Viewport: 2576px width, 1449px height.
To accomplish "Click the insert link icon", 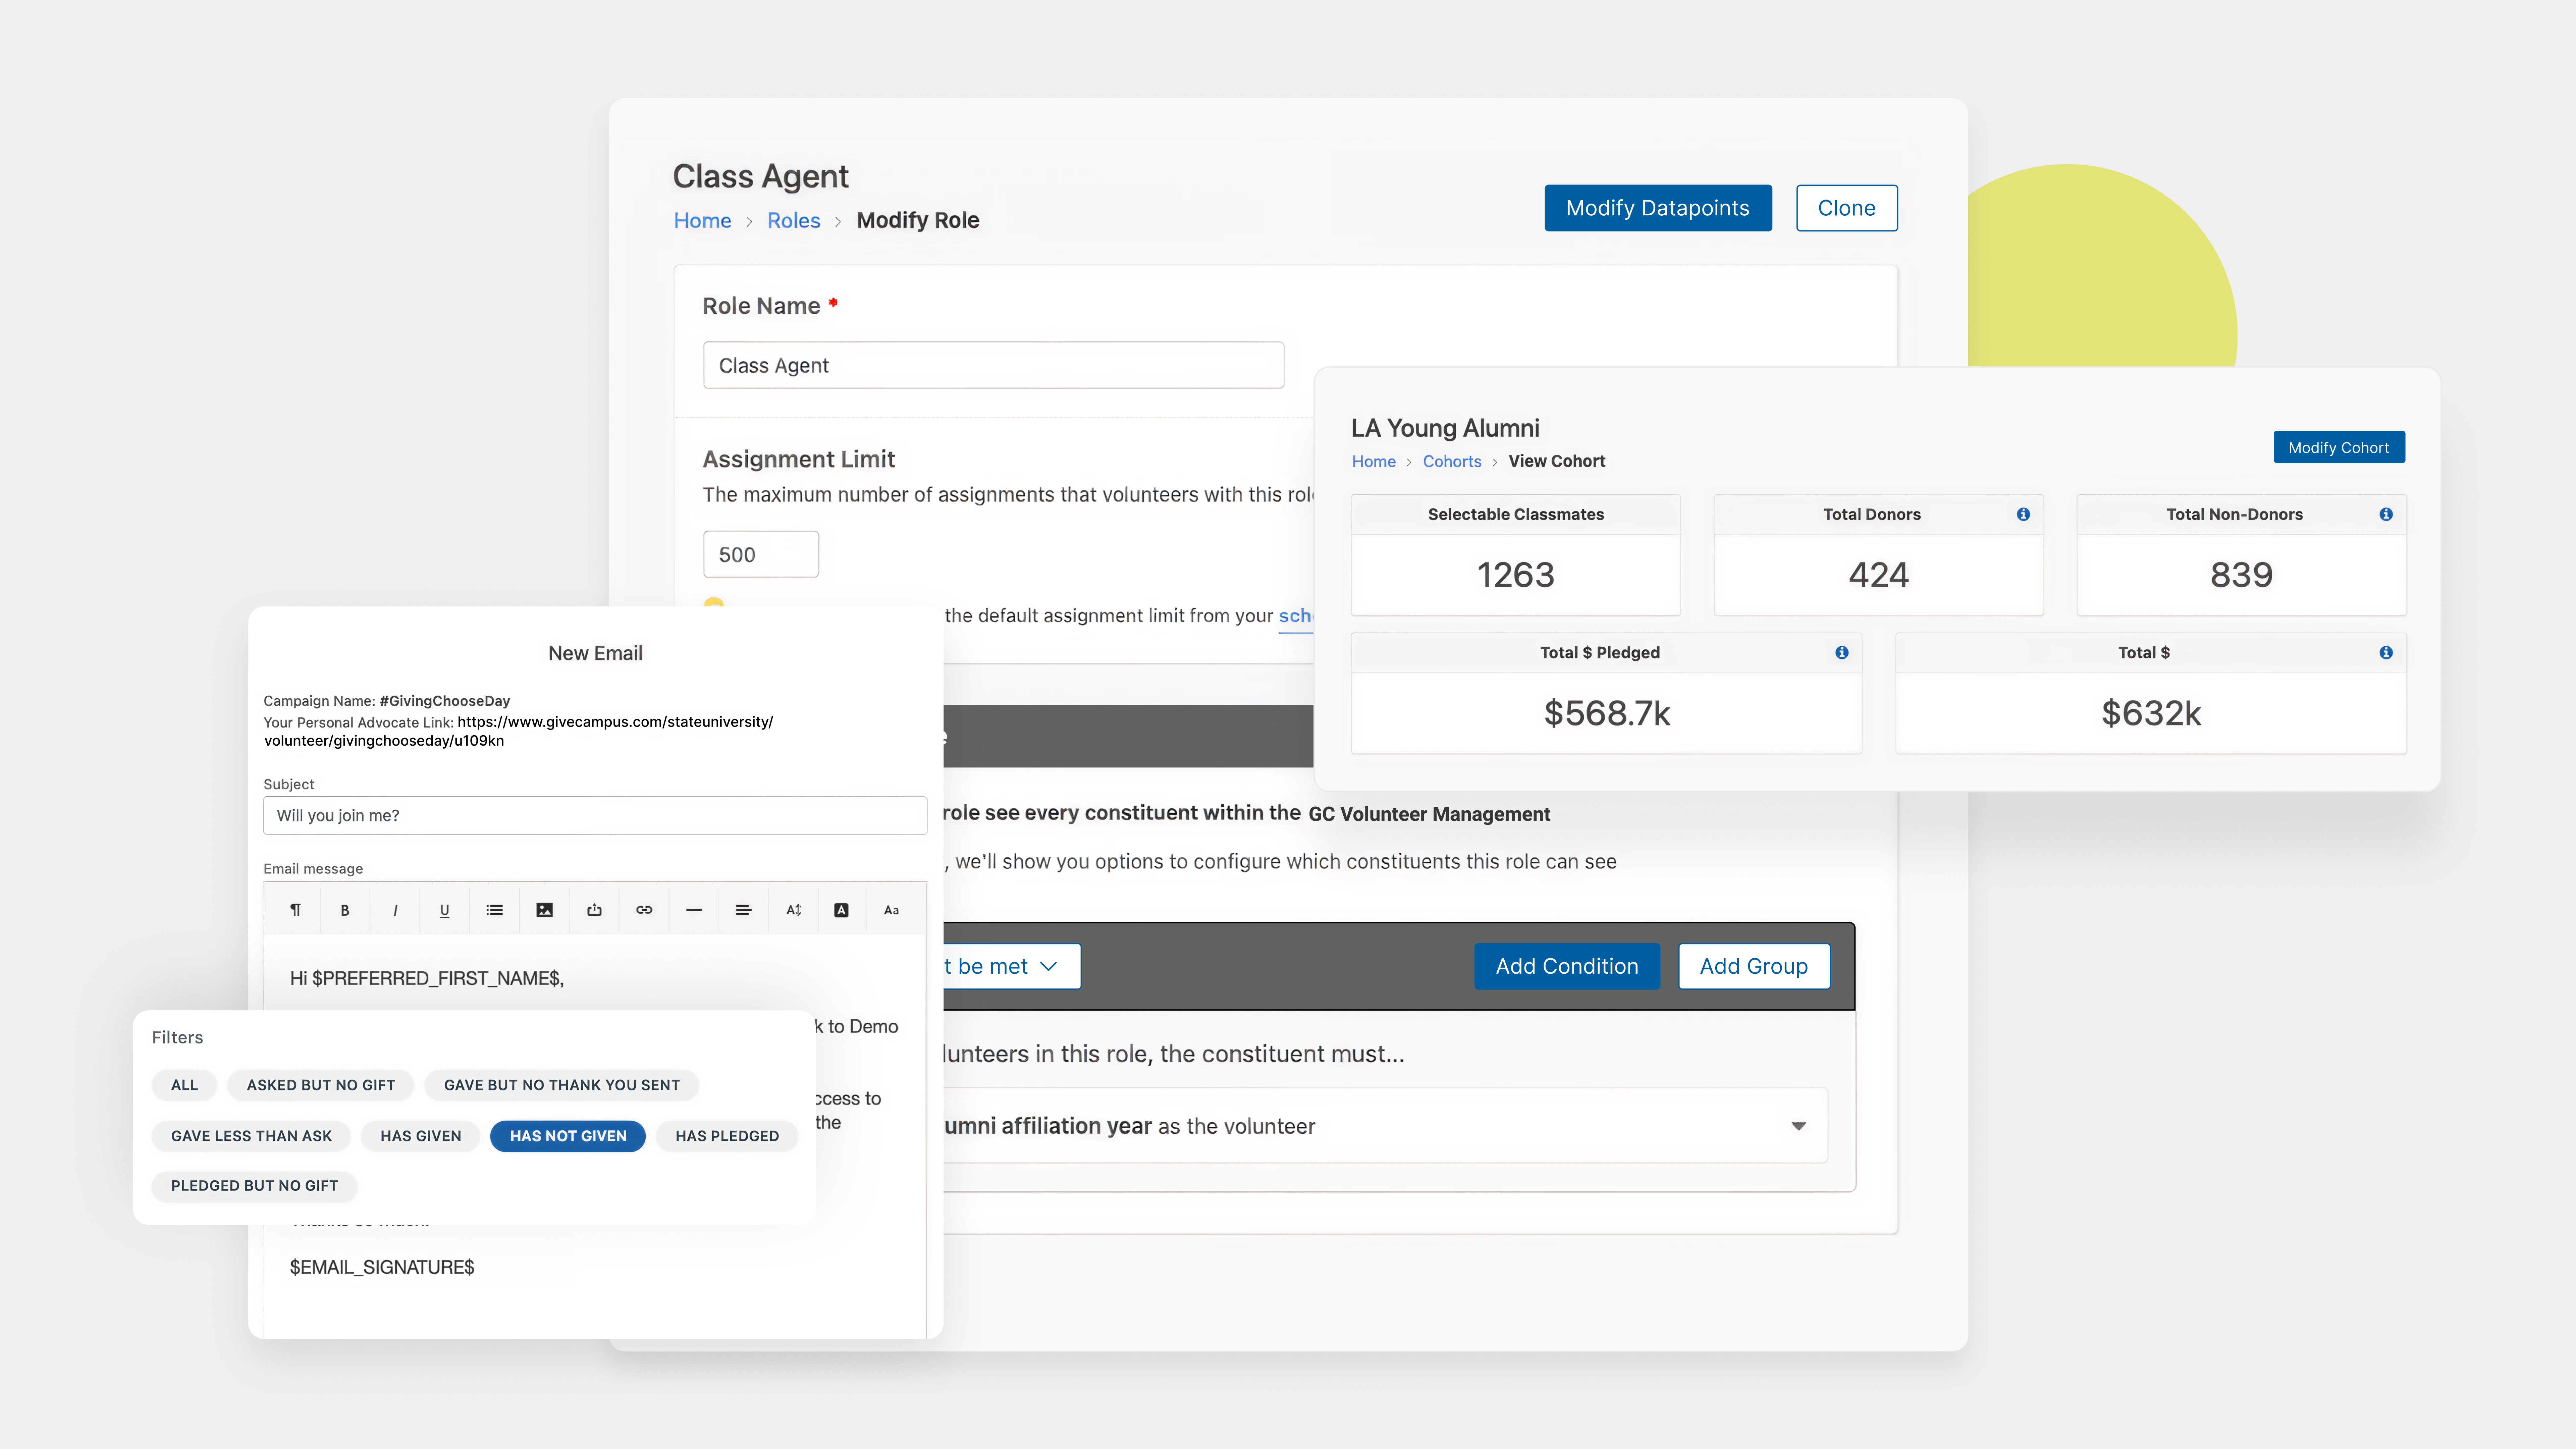I will (644, 910).
